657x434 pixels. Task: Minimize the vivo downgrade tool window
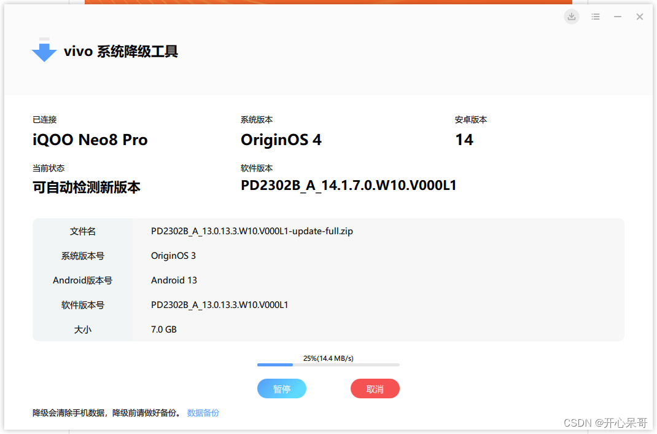pos(618,17)
